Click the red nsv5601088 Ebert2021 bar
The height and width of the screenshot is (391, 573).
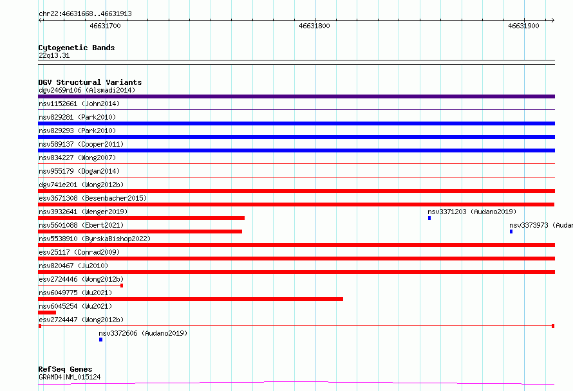[x=140, y=232]
